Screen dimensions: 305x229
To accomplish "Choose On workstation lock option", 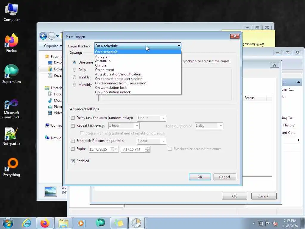I will (138, 88).
